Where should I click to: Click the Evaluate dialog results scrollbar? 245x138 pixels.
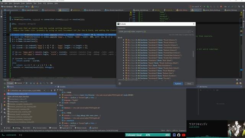[x=193, y=54]
